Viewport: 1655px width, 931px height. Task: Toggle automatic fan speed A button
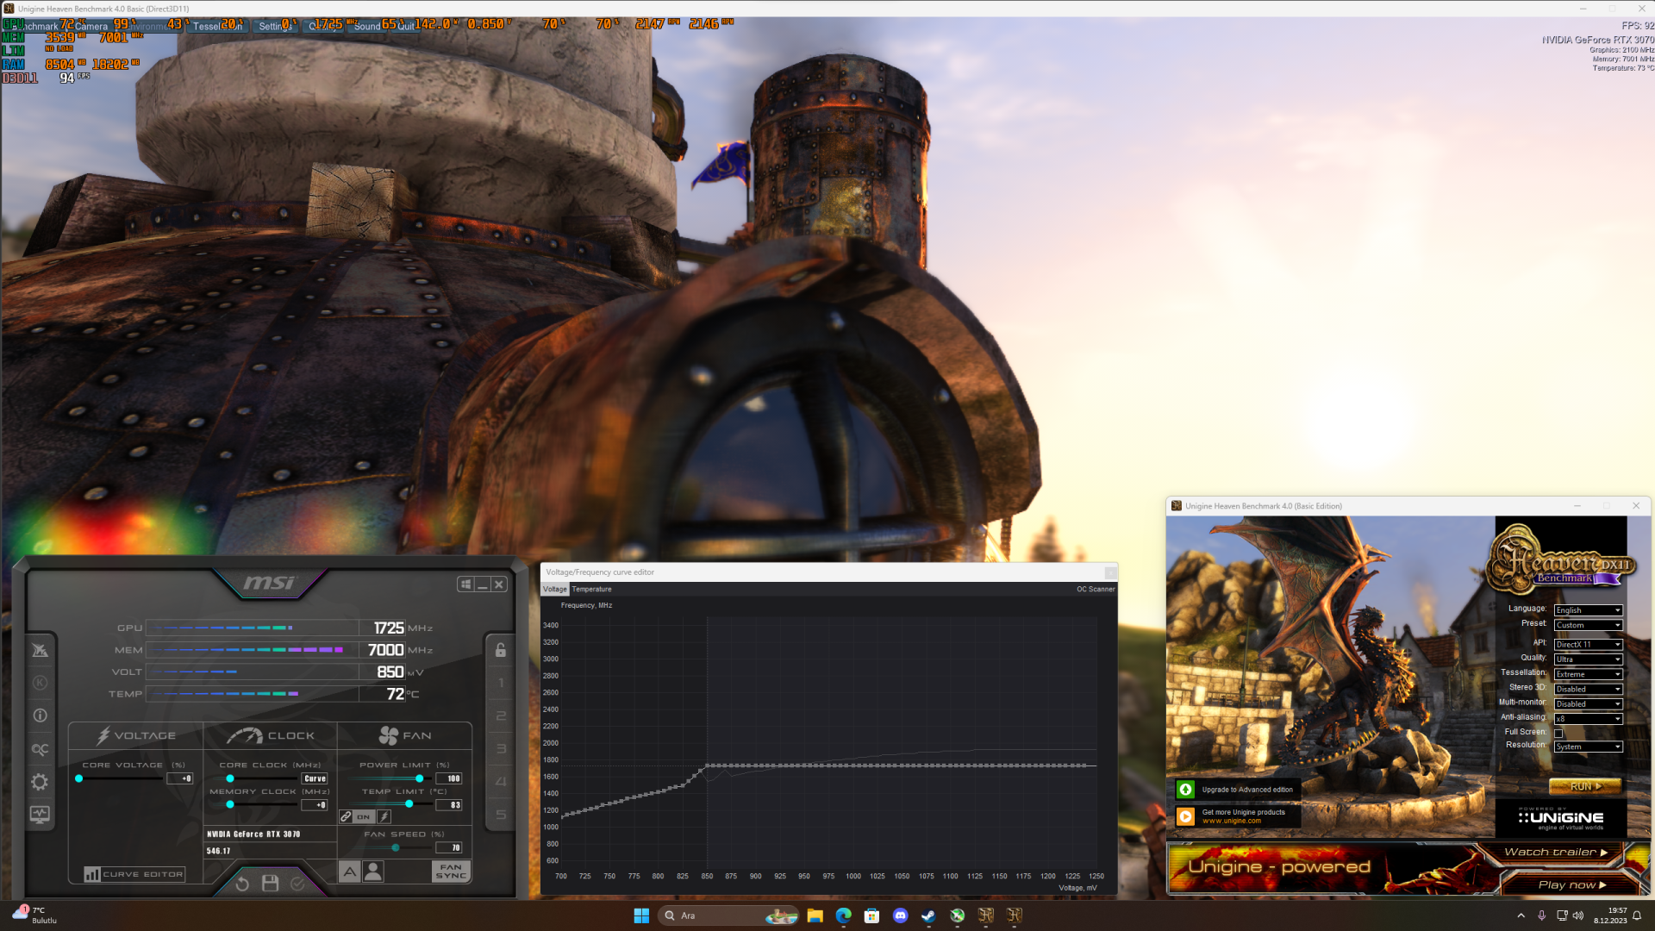click(x=349, y=872)
